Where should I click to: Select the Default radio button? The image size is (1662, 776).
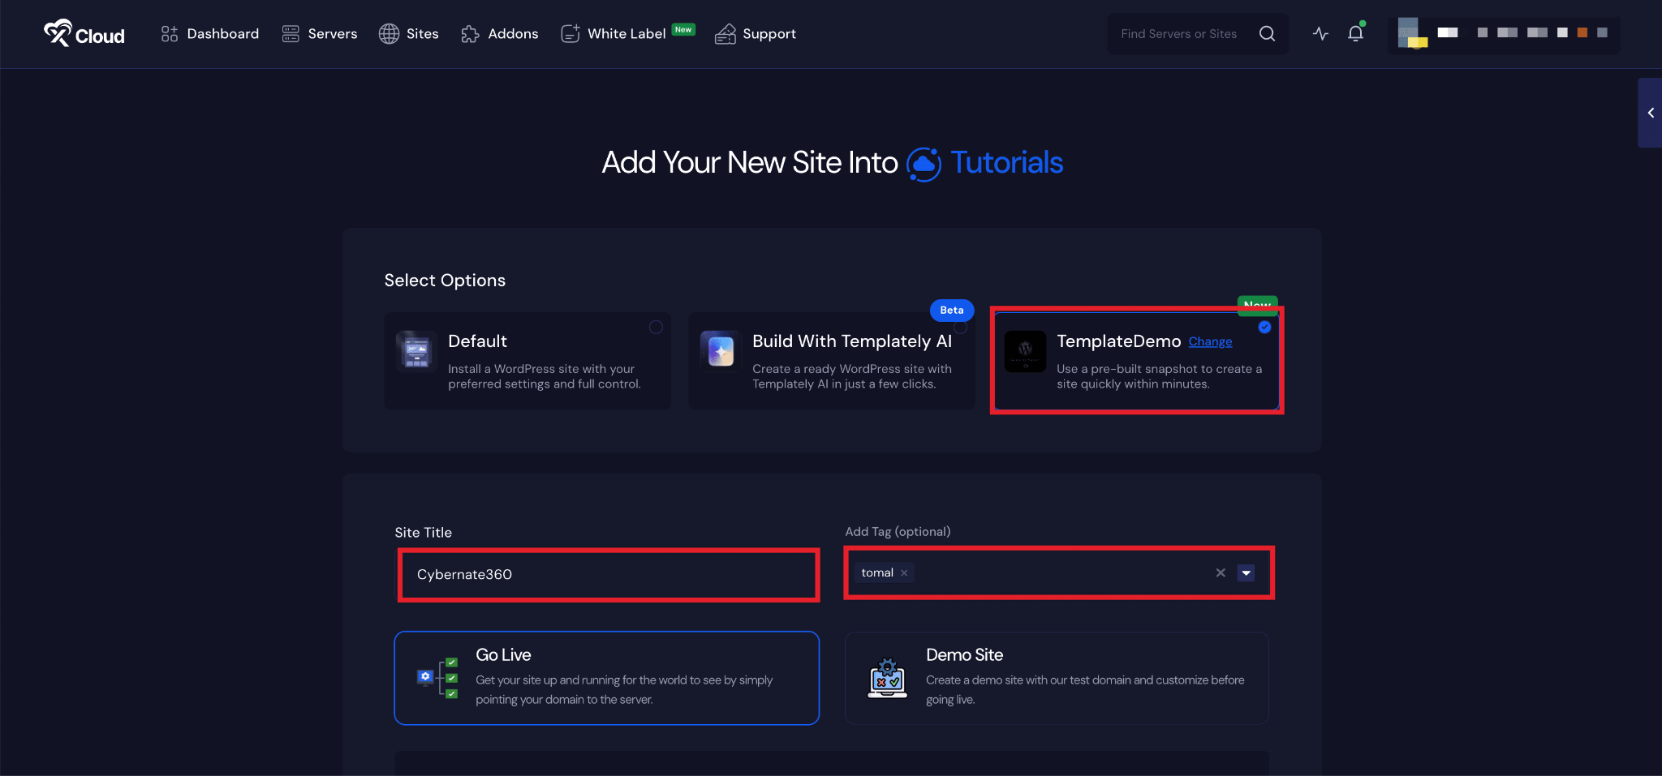(x=656, y=327)
